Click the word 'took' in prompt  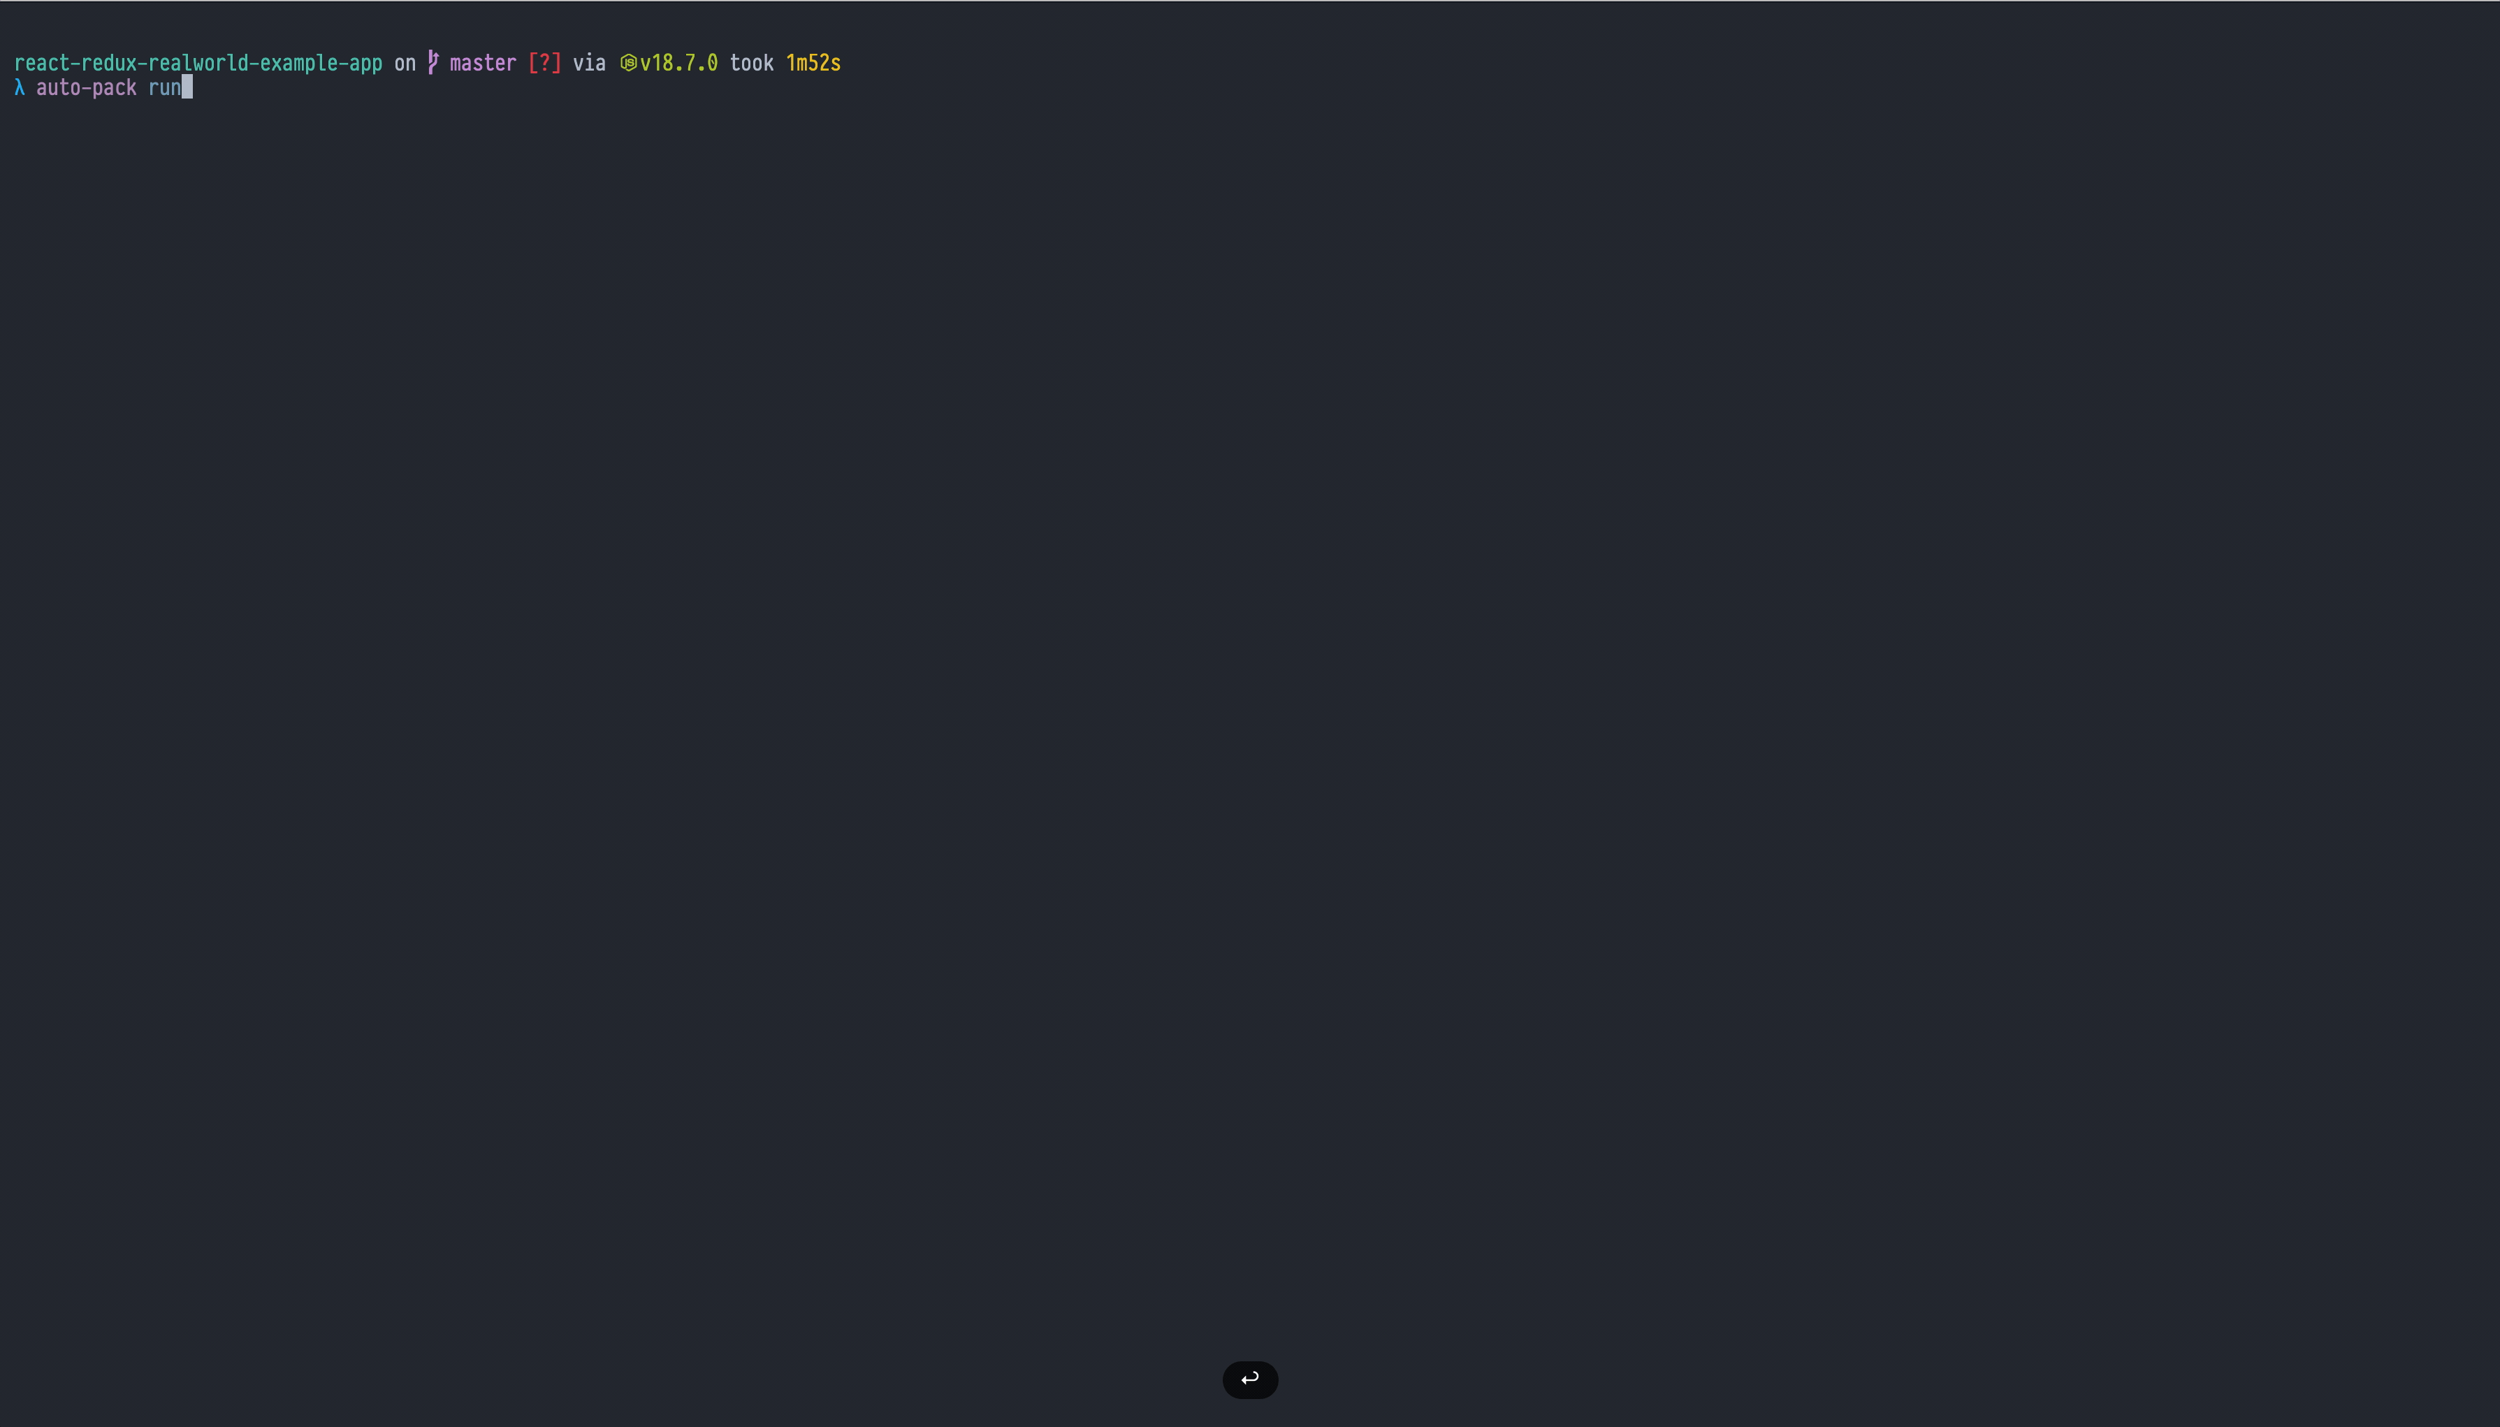pyautogui.click(x=751, y=63)
